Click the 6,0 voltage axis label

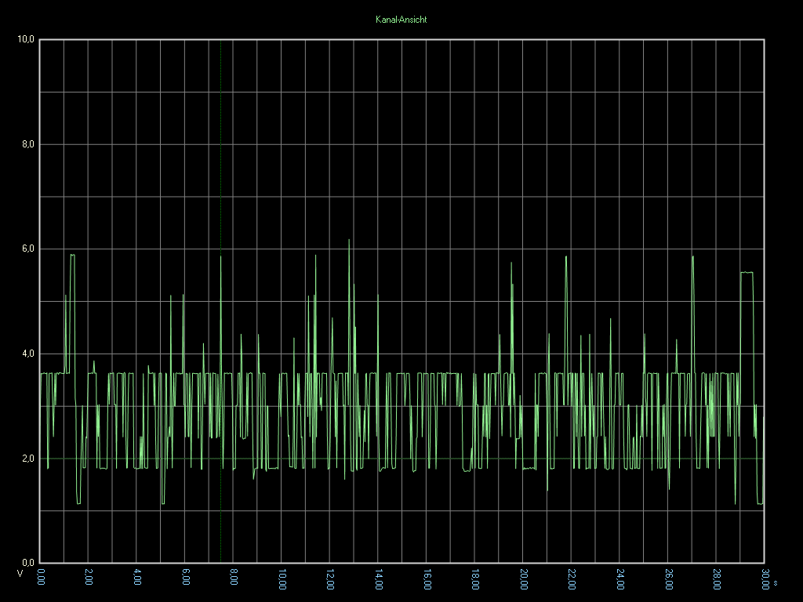27,248
